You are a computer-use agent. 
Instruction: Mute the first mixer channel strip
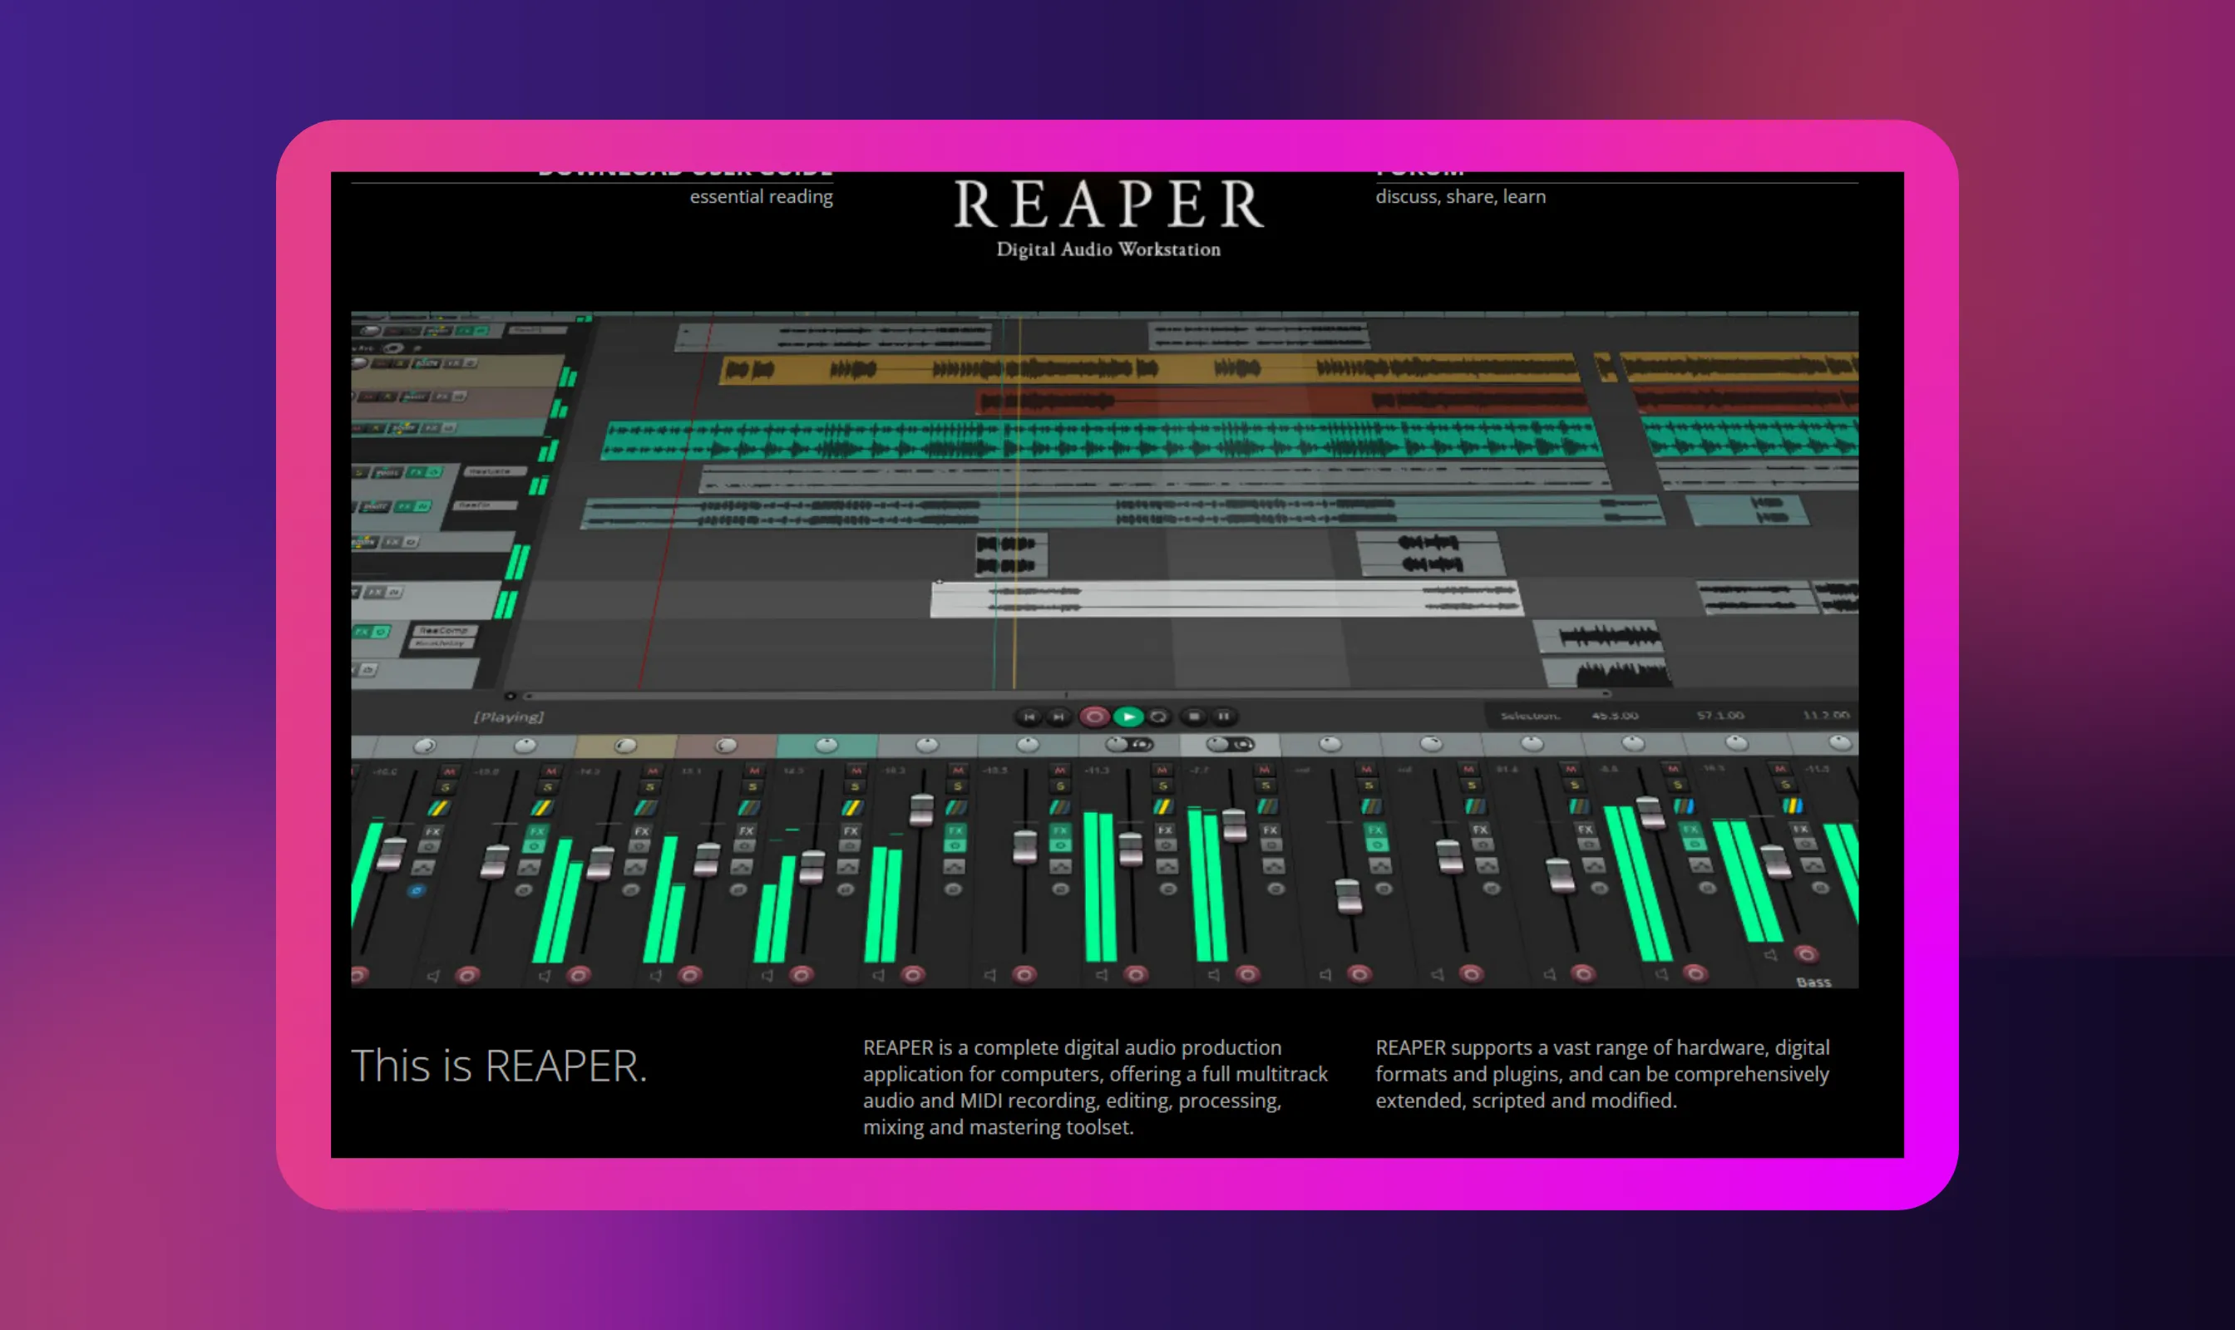coord(448,771)
